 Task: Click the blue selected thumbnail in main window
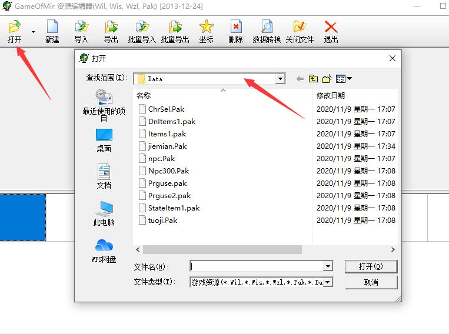click(x=23, y=217)
